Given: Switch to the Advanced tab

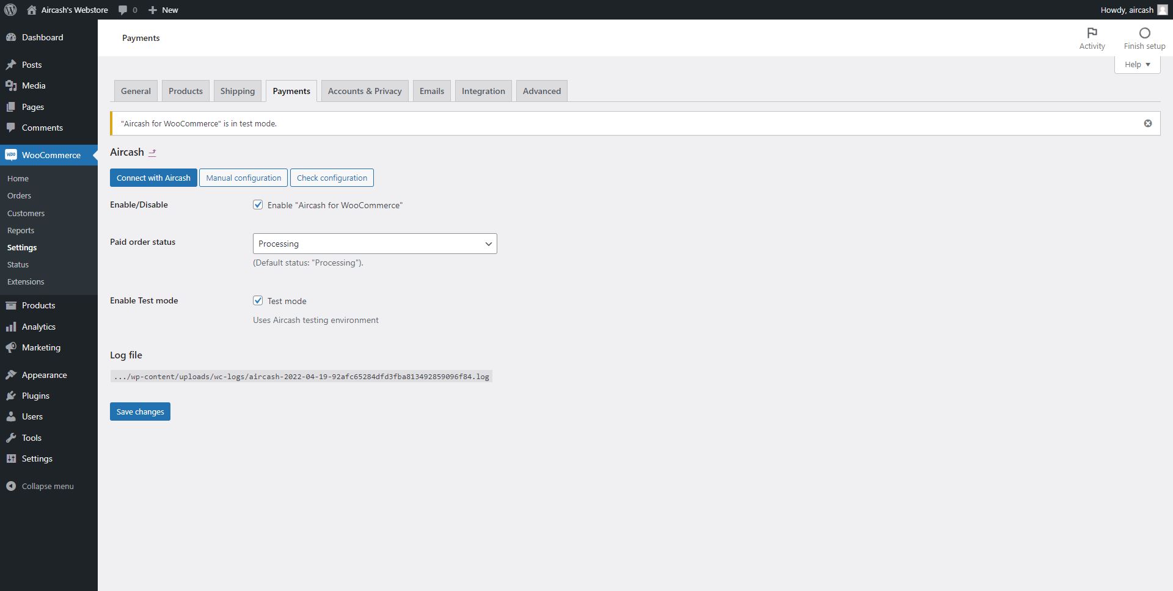Looking at the screenshot, I should tap(542, 91).
